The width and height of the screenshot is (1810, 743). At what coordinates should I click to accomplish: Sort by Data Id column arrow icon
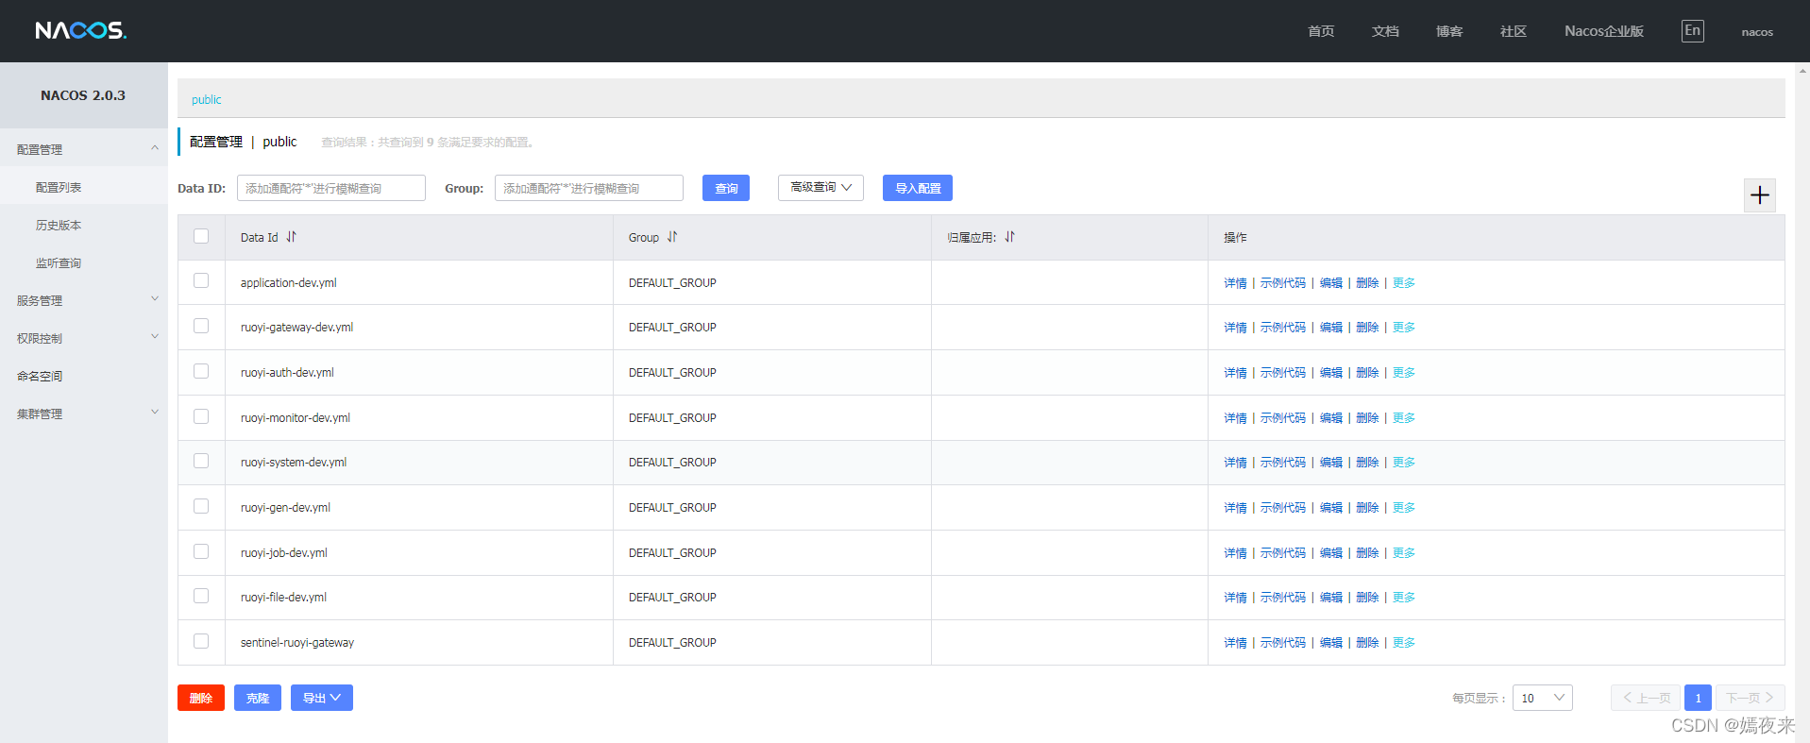(x=291, y=237)
